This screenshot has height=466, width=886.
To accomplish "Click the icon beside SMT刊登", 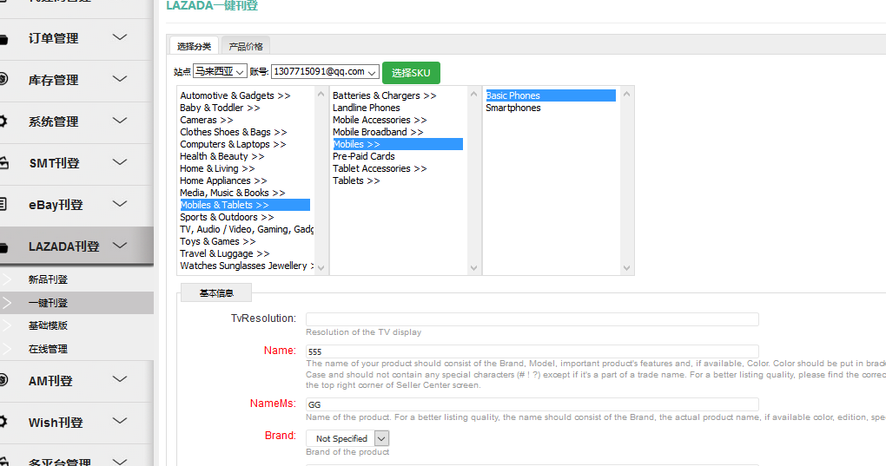I will 3,163.
